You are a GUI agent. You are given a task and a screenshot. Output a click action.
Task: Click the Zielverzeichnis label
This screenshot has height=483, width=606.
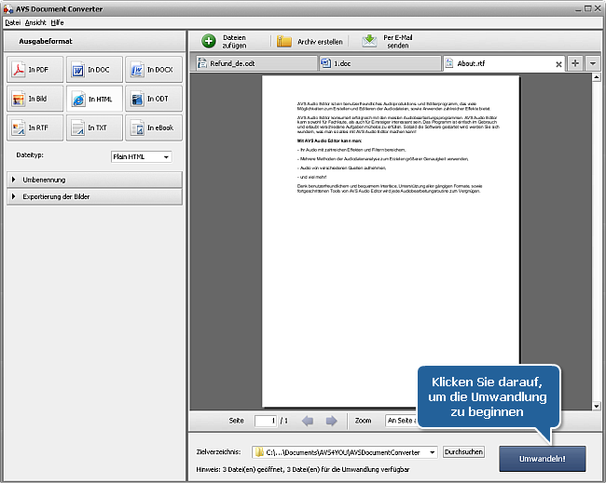218,451
